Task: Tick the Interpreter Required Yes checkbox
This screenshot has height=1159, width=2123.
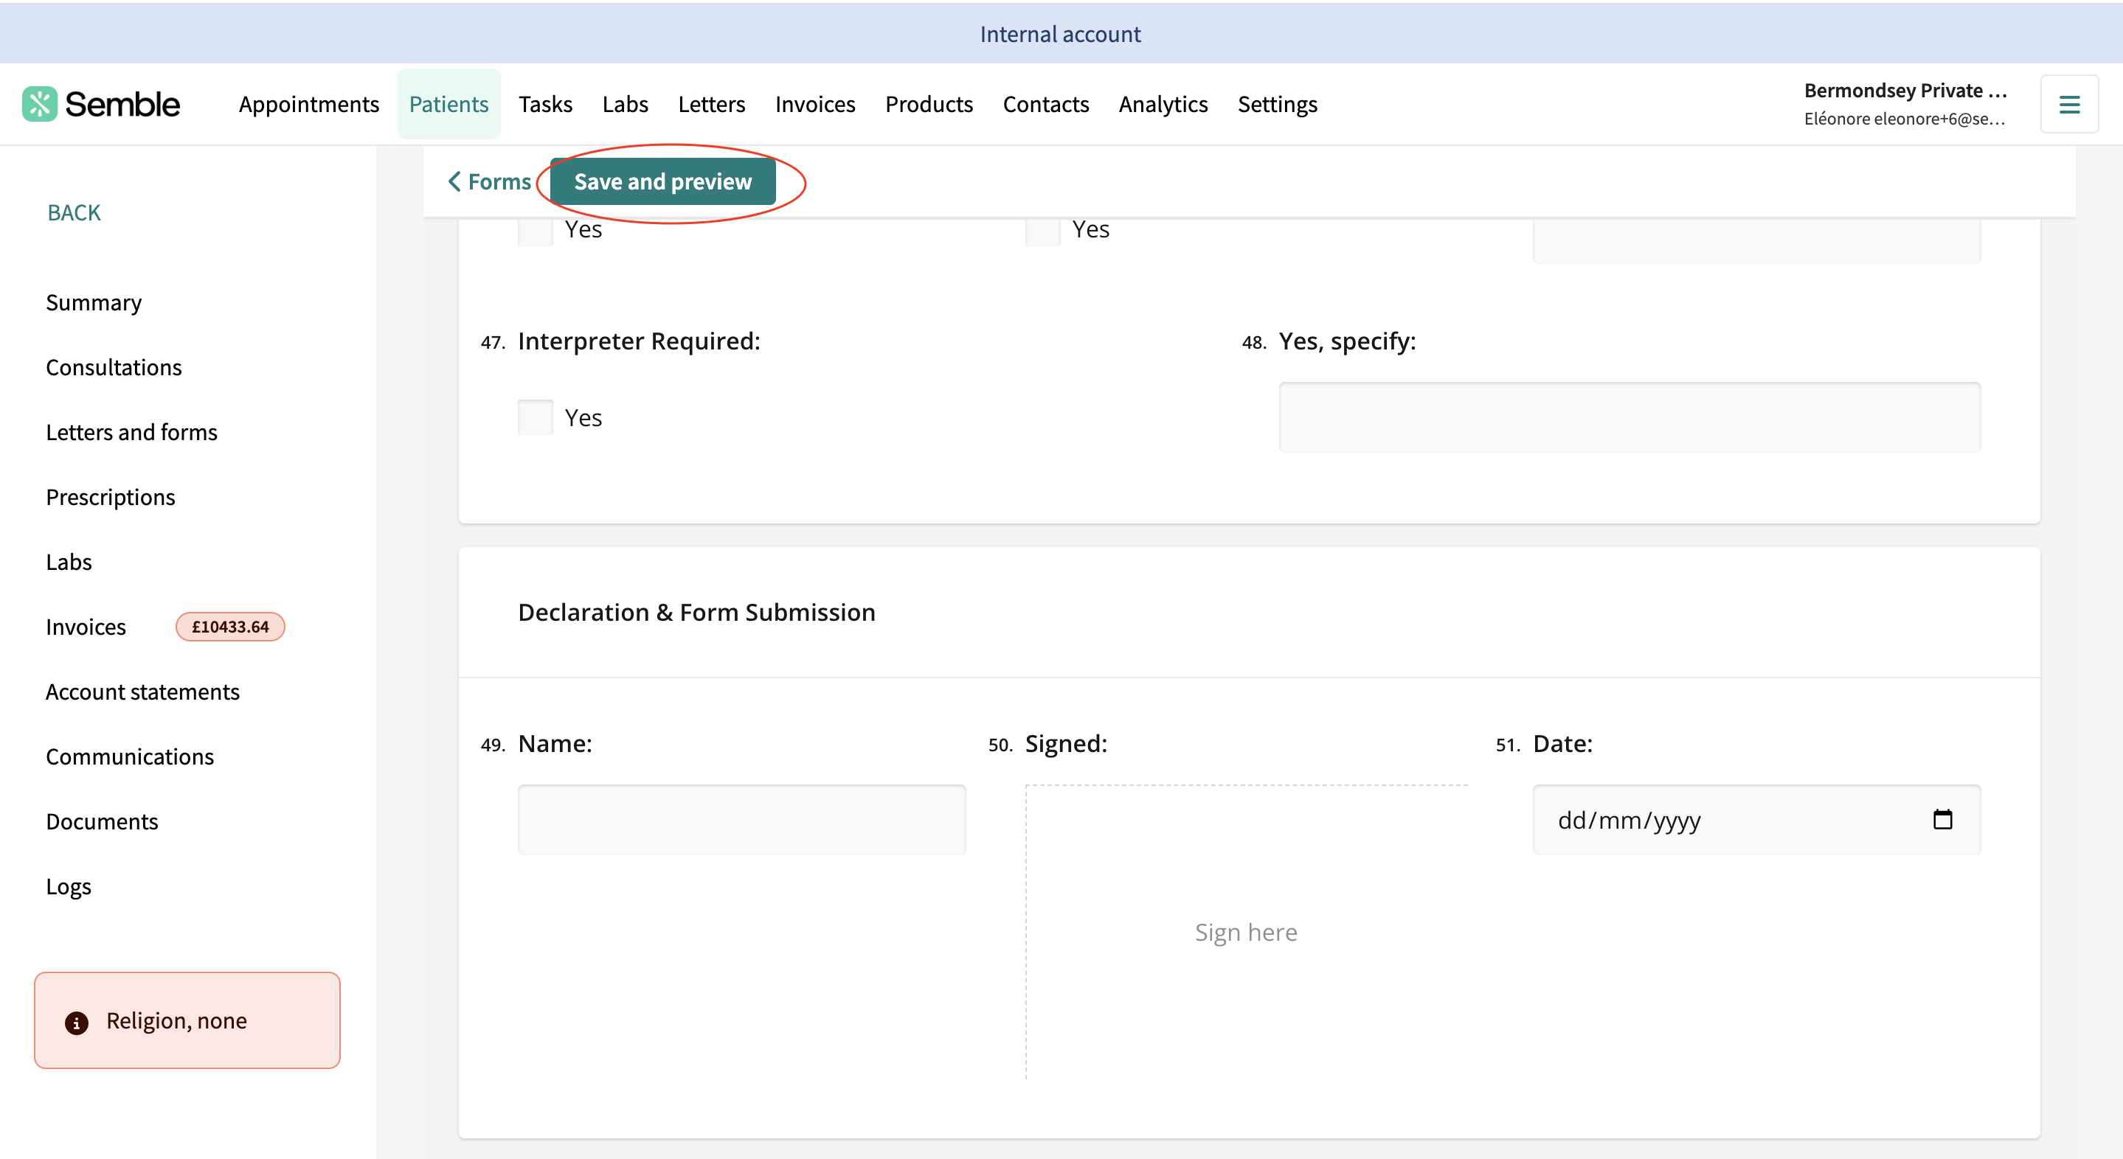Action: pyautogui.click(x=535, y=417)
